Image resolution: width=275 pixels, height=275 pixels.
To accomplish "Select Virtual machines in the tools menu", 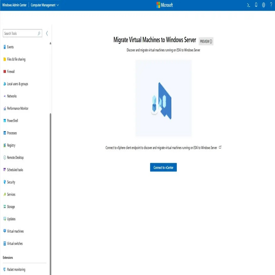I will 15,231.
